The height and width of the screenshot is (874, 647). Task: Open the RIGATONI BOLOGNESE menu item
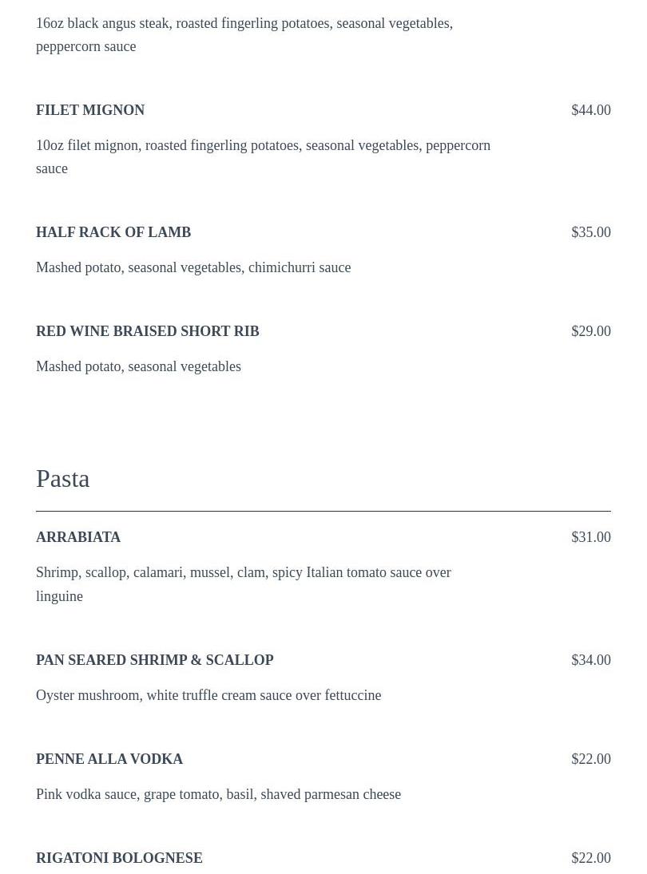(119, 858)
